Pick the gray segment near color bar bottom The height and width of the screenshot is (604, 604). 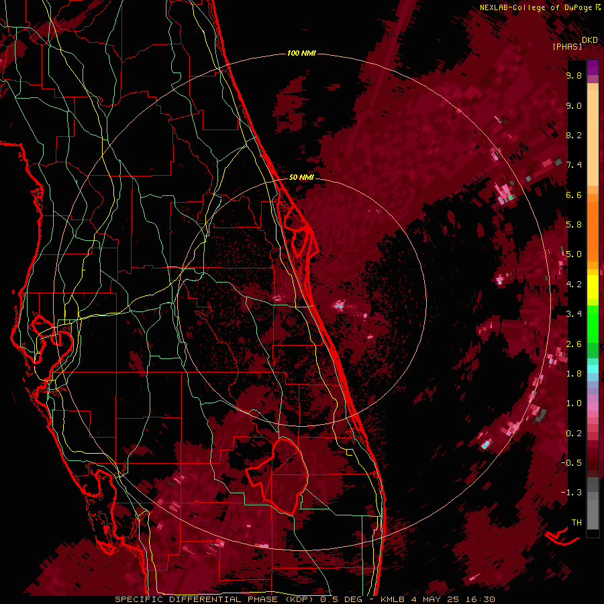pos(593,503)
